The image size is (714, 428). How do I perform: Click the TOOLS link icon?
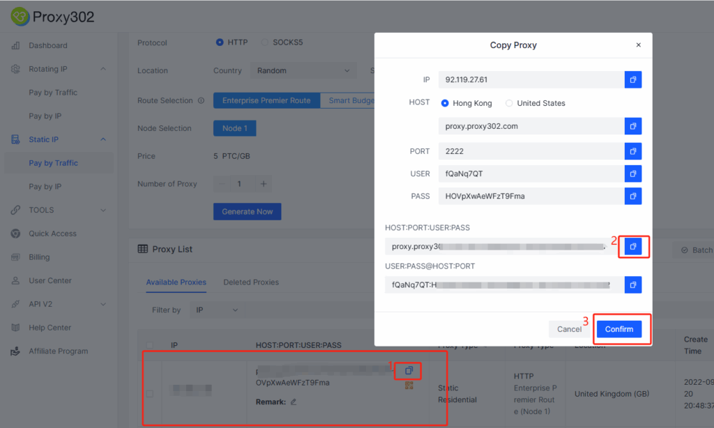[15, 210]
